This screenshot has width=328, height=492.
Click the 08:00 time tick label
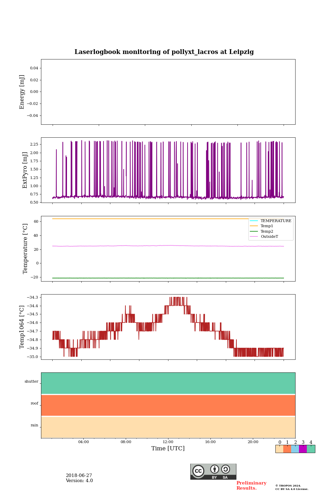click(x=126, y=442)
